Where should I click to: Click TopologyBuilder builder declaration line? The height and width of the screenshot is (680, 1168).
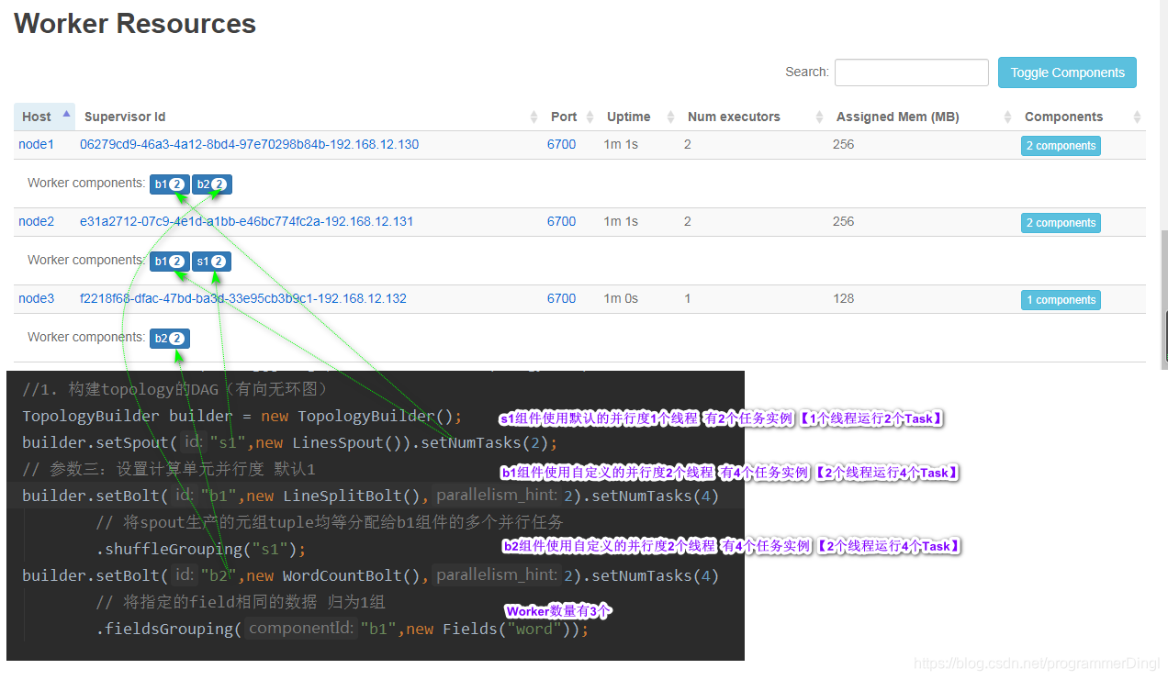[x=242, y=416]
